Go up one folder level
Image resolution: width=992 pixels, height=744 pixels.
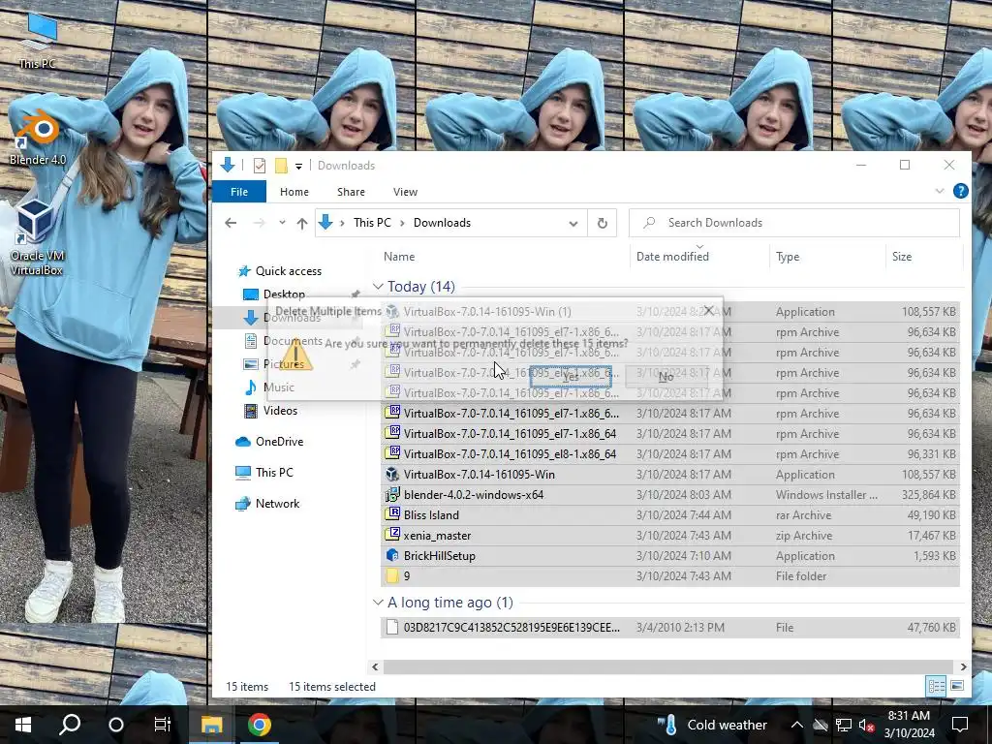pos(302,223)
